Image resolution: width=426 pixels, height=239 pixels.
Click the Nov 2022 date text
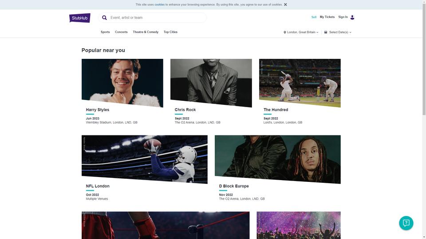pos(226,195)
